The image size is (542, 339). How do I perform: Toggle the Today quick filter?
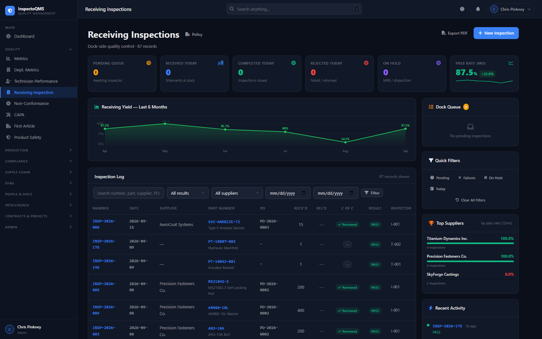[x=438, y=189]
